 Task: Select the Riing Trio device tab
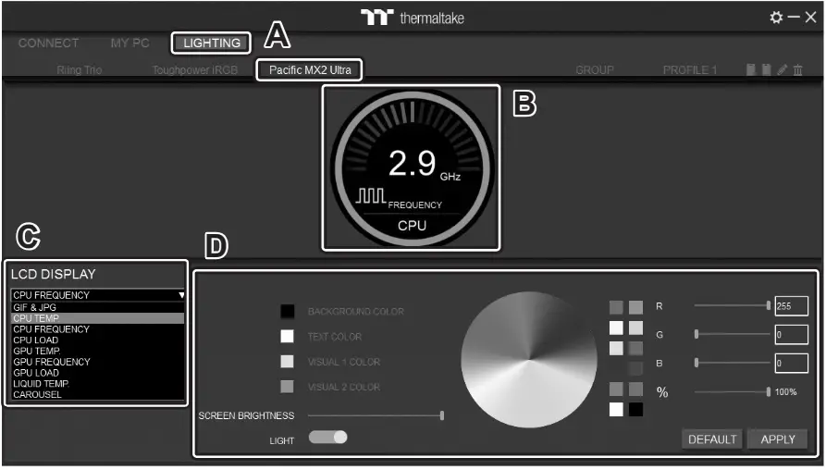pyautogui.click(x=80, y=70)
